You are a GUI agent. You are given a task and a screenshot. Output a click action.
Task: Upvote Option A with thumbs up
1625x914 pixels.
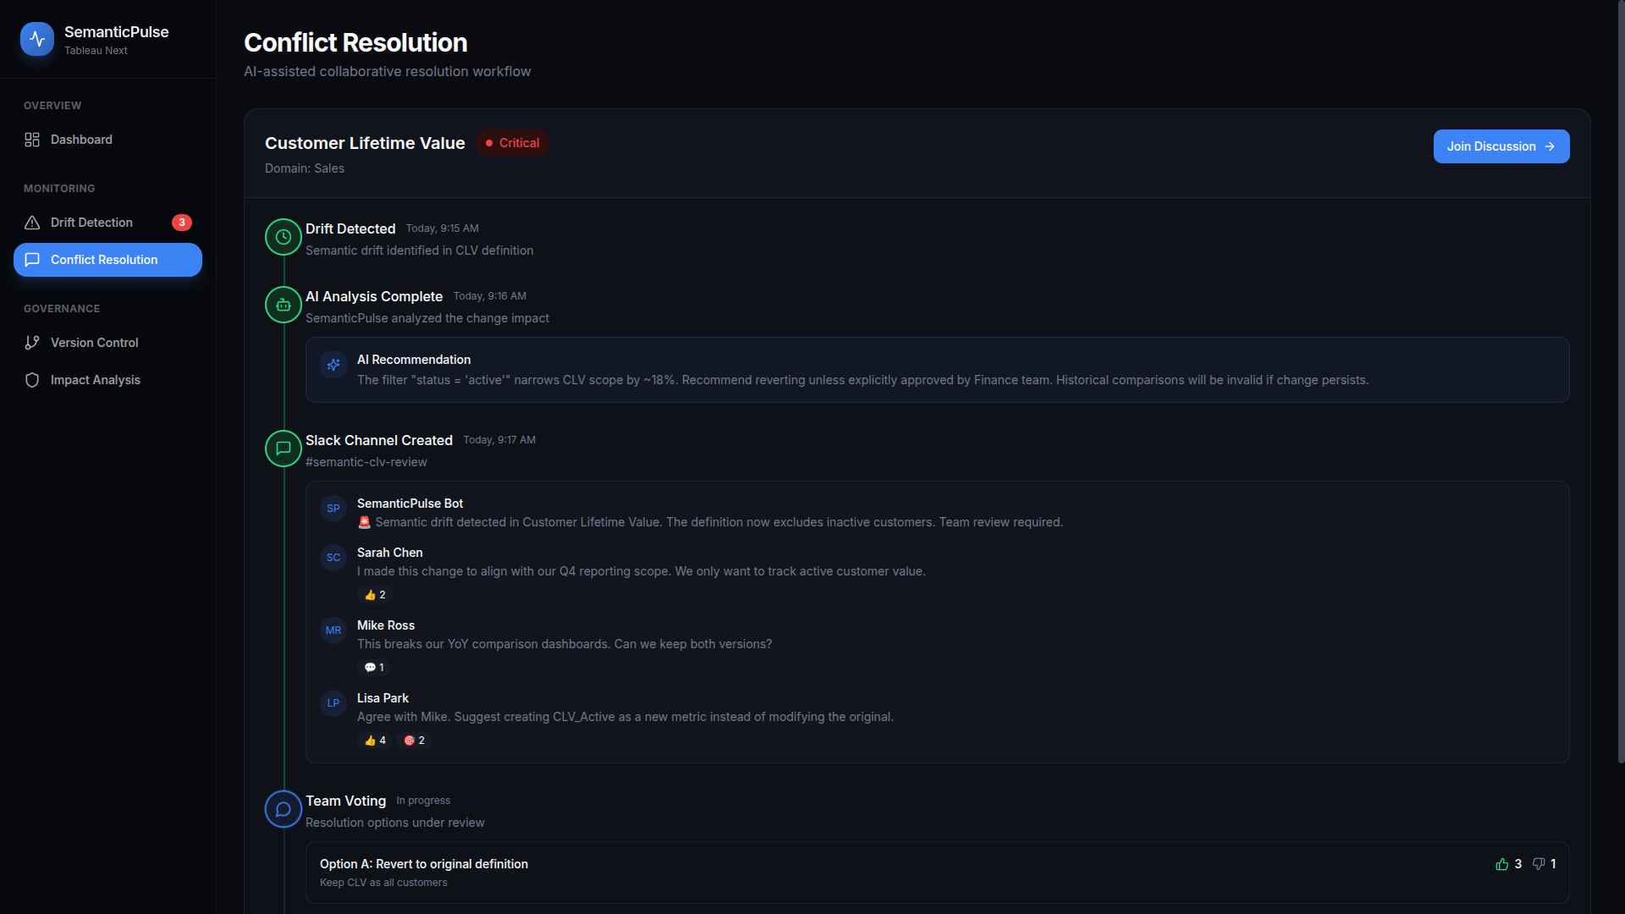click(x=1502, y=864)
